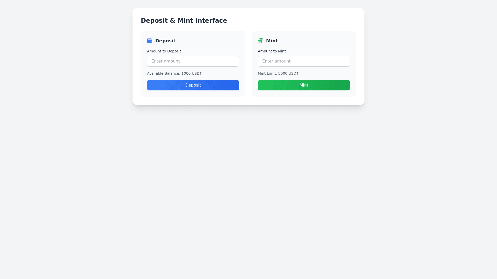Focus the Amount to Mint input field

pos(304,61)
